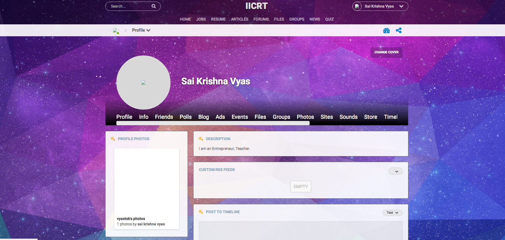The image size is (505, 240).
Task: Switch to the Info tab
Action: pos(144,117)
